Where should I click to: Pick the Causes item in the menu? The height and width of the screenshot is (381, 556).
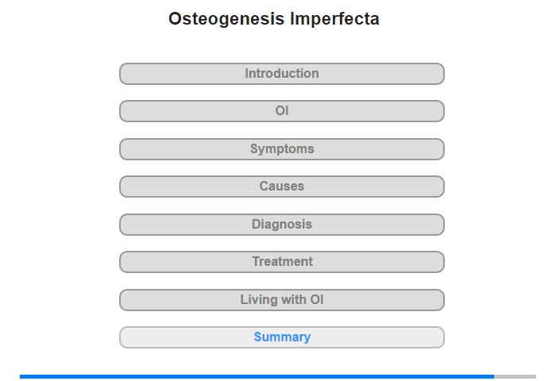(x=281, y=187)
